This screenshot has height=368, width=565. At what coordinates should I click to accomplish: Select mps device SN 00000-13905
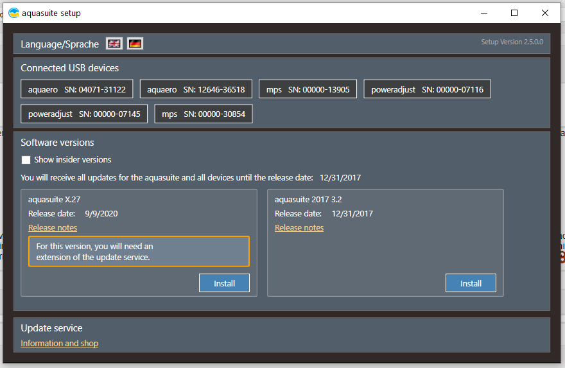pos(308,89)
